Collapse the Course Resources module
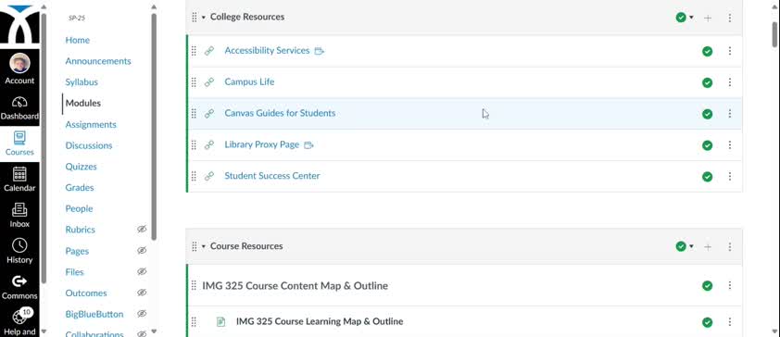This screenshot has width=780, height=337. tap(204, 246)
